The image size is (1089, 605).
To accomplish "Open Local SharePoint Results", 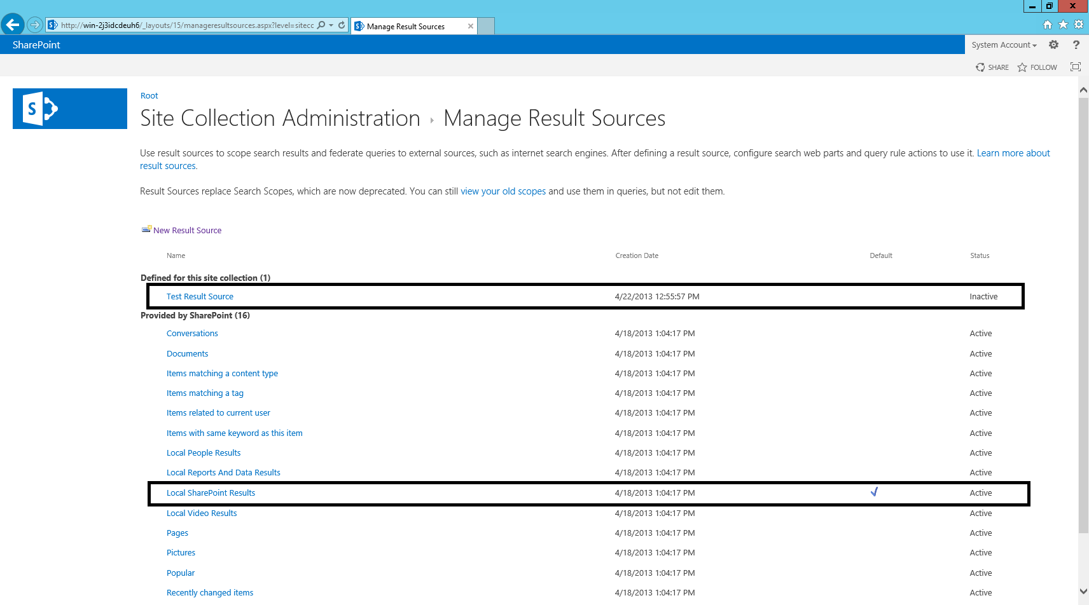I will click(211, 493).
